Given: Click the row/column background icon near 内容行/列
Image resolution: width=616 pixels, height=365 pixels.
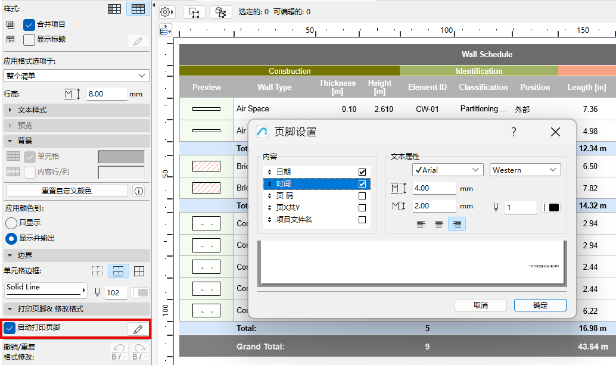Looking at the screenshot, I should tap(13, 171).
